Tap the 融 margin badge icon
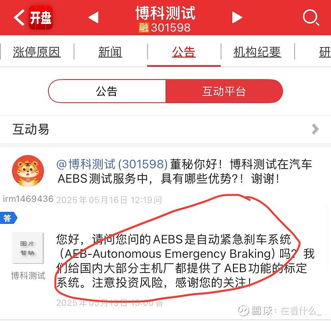 pyautogui.click(x=144, y=28)
